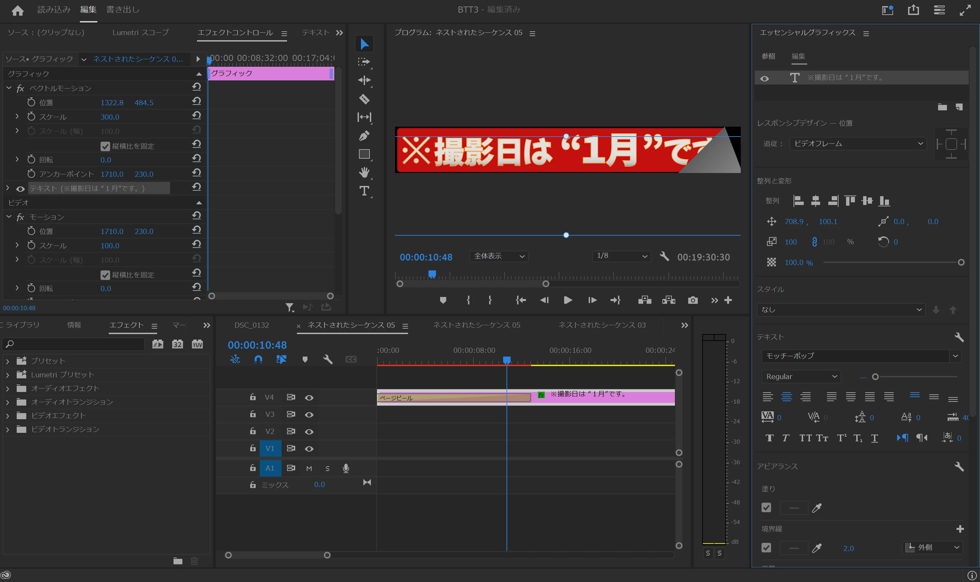Hide track V4 with its eye icon
Image resolution: width=980 pixels, height=582 pixels.
pyautogui.click(x=309, y=398)
